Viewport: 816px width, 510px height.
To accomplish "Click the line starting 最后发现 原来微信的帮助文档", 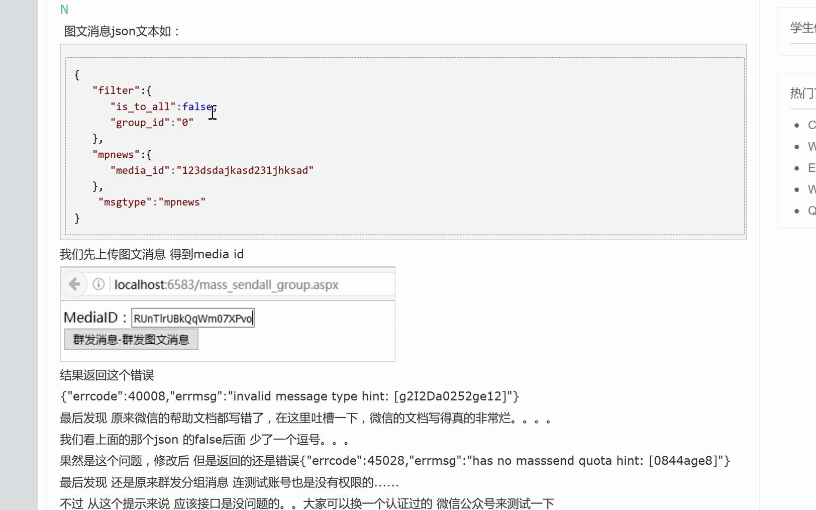I will pos(305,418).
